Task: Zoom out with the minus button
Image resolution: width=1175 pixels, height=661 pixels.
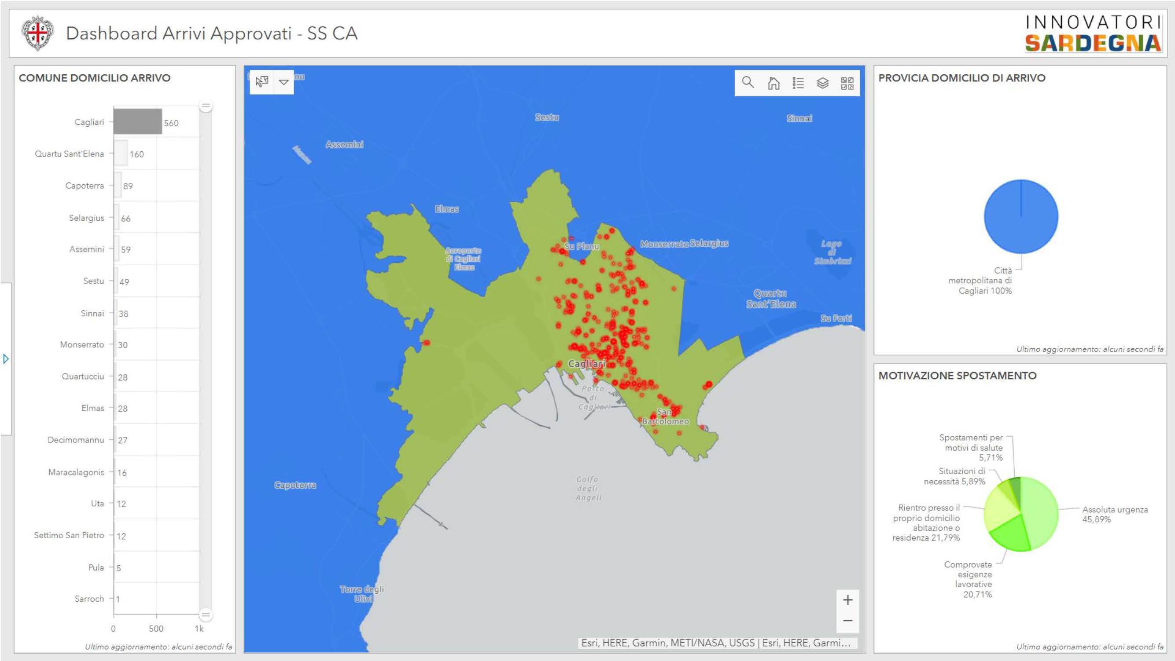Action: click(x=847, y=621)
